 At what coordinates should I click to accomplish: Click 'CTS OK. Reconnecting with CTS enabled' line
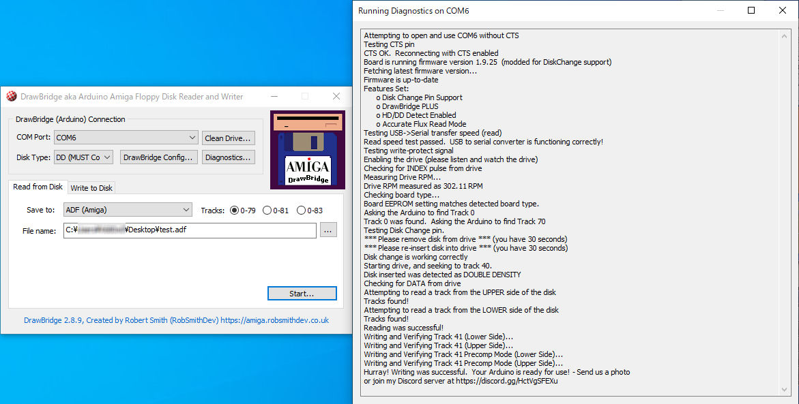click(431, 53)
